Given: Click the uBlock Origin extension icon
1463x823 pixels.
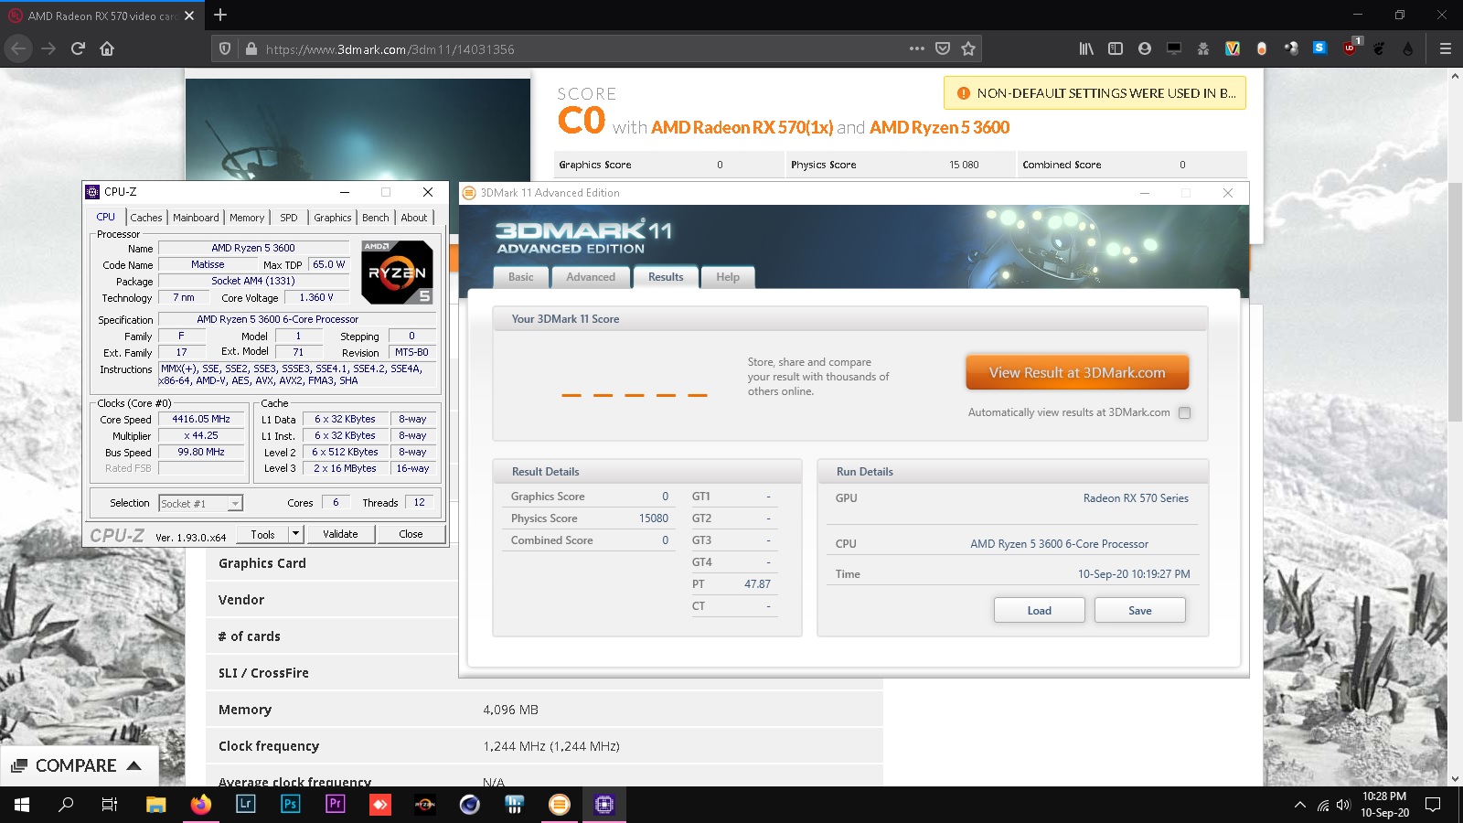Looking at the screenshot, I should pos(1350,48).
